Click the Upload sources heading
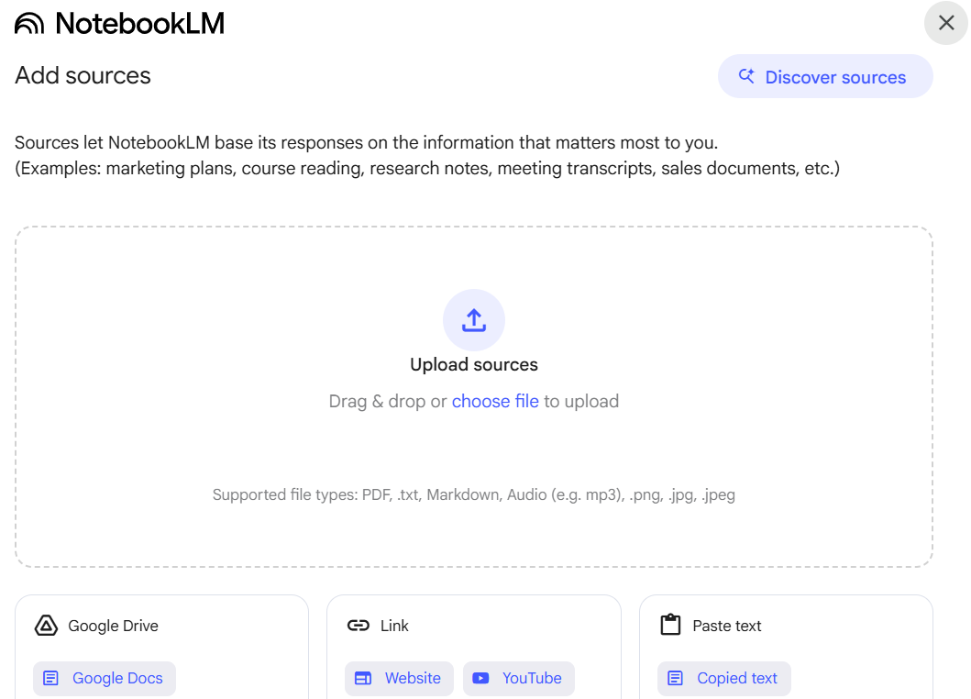Viewport: 971px width, 699px height. click(474, 364)
